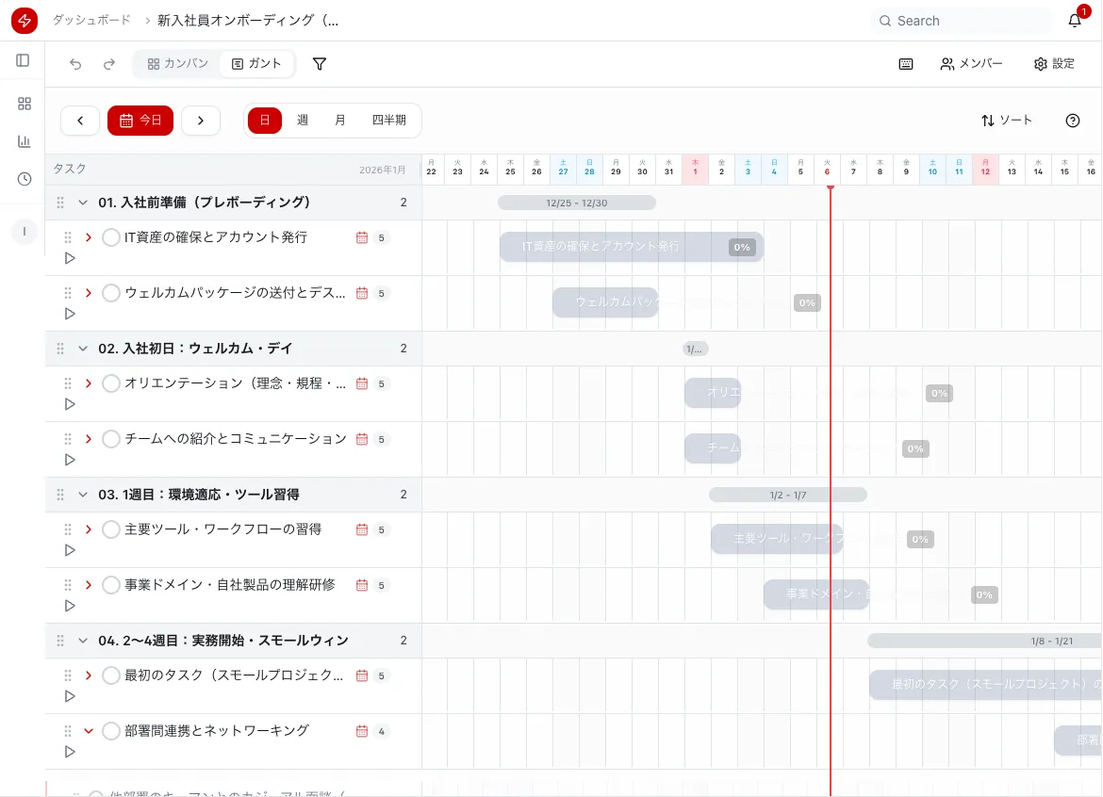
Task: Mark 事業ドメイン・自社製品の理解研修 complete
Action: pyautogui.click(x=110, y=585)
